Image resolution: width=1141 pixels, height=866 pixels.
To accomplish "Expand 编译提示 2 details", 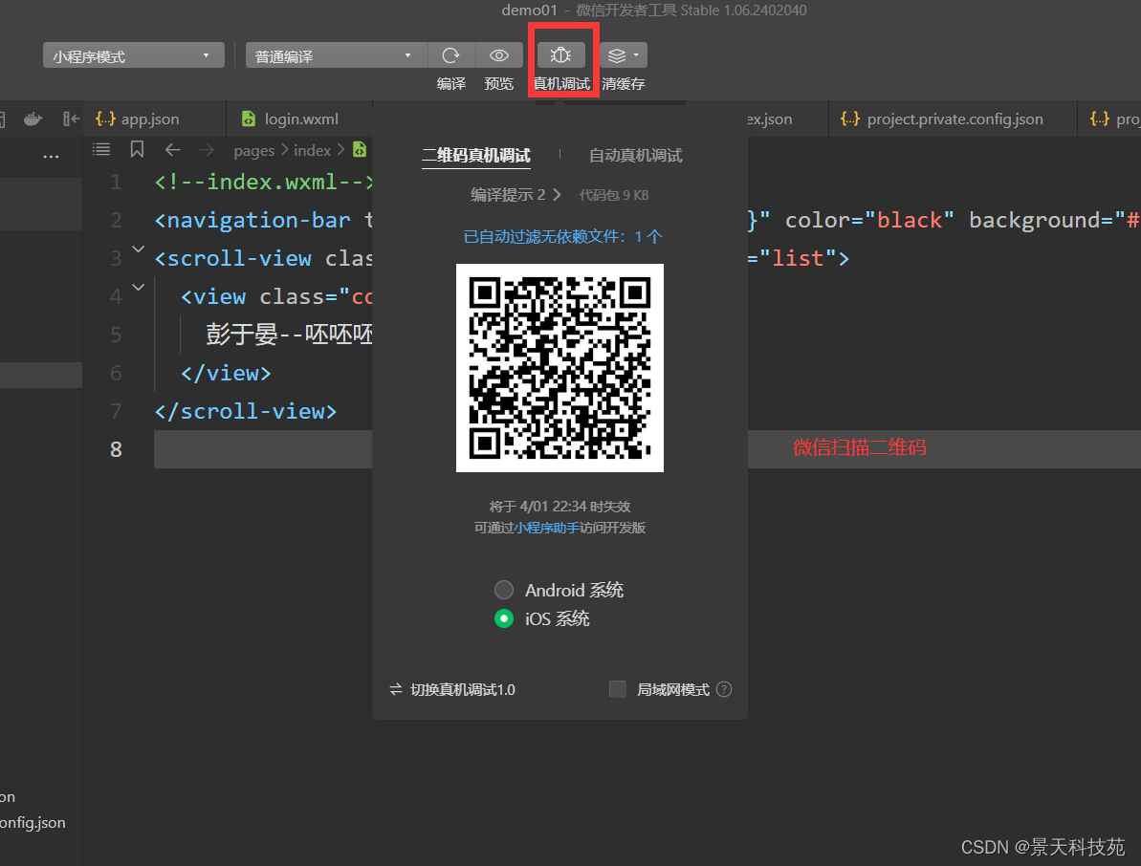I will click(x=516, y=195).
